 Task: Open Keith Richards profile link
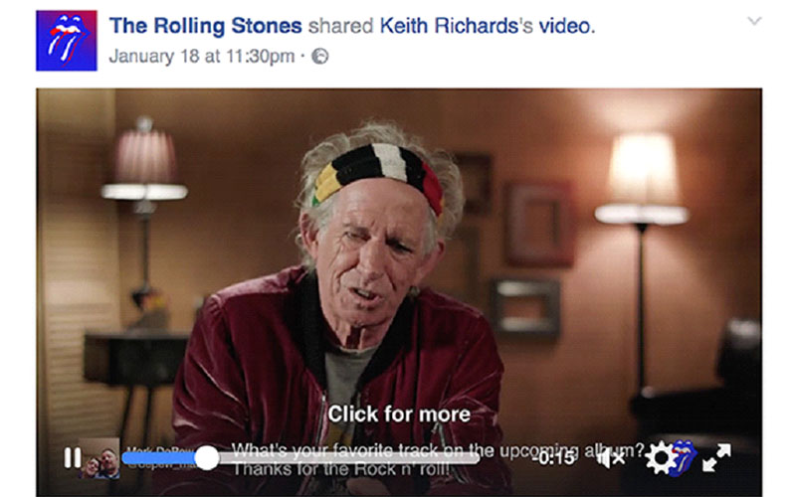point(449,26)
